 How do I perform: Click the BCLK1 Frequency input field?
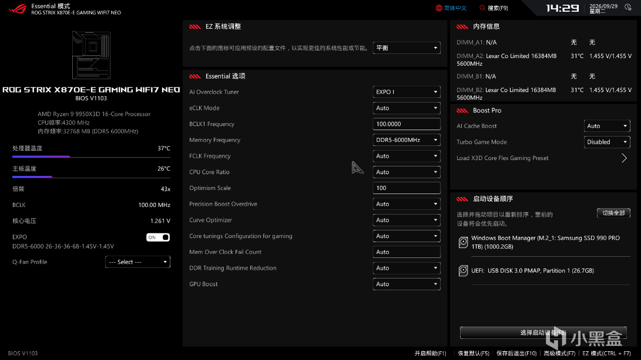407,124
